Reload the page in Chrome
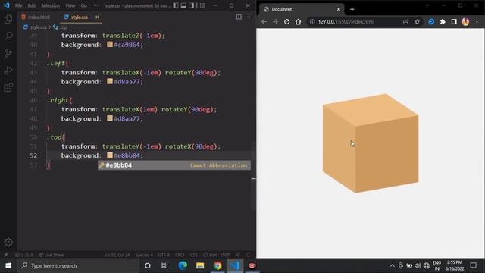Screen dimensions: 485x273 (286, 22)
